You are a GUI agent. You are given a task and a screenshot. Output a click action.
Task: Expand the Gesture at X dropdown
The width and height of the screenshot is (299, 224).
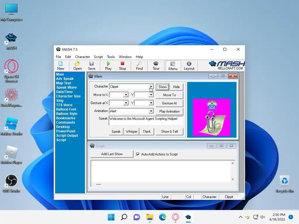tap(126, 103)
